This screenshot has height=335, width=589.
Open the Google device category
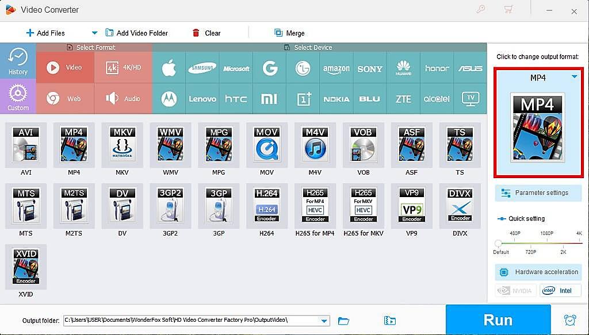tap(270, 68)
